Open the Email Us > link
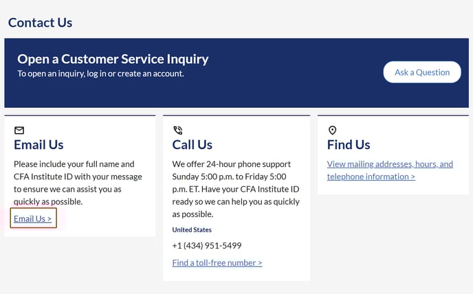Viewport: 473px width, 294px height. [33, 218]
